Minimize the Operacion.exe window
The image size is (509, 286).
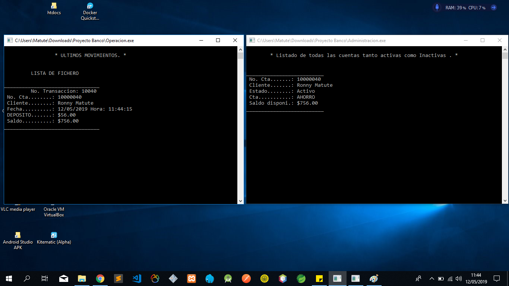[x=201, y=41]
